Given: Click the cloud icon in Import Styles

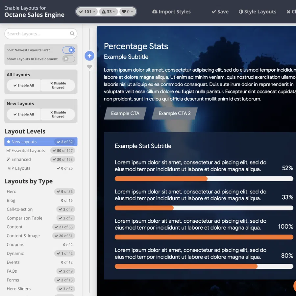Looking at the screenshot, I should point(155,12).
